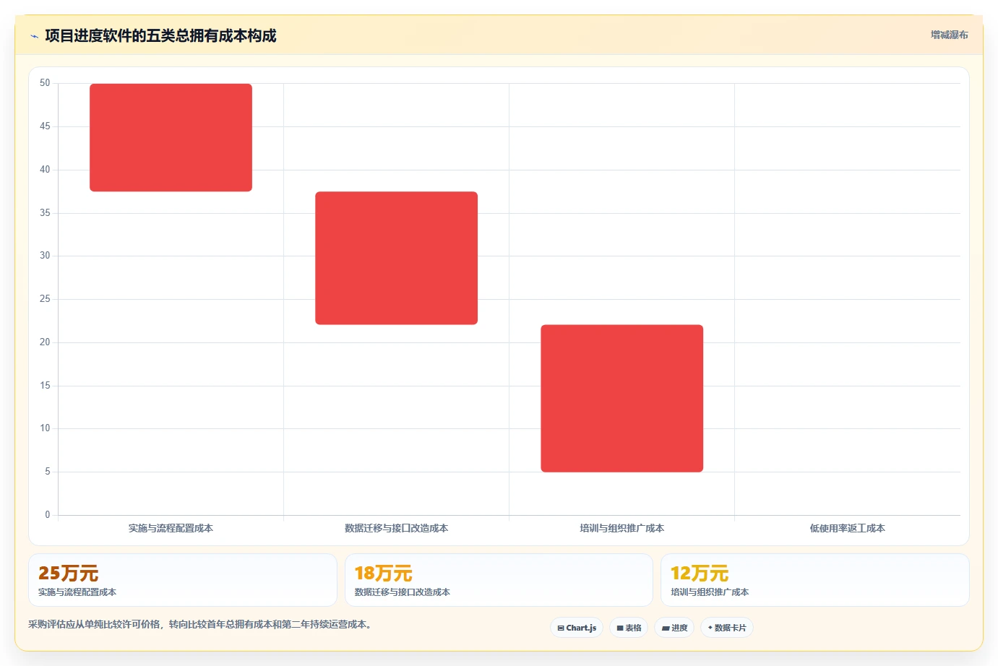Click the title 项目进度软件的五类总拥有成本构成
998x666 pixels.
[160, 35]
